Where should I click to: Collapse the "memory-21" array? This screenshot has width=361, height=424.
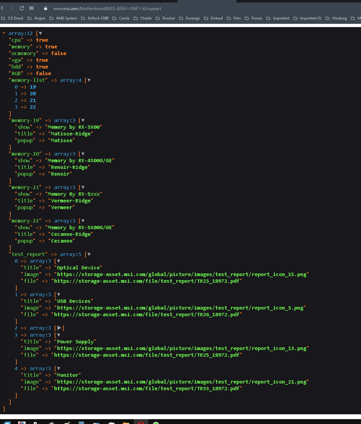coord(83,187)
